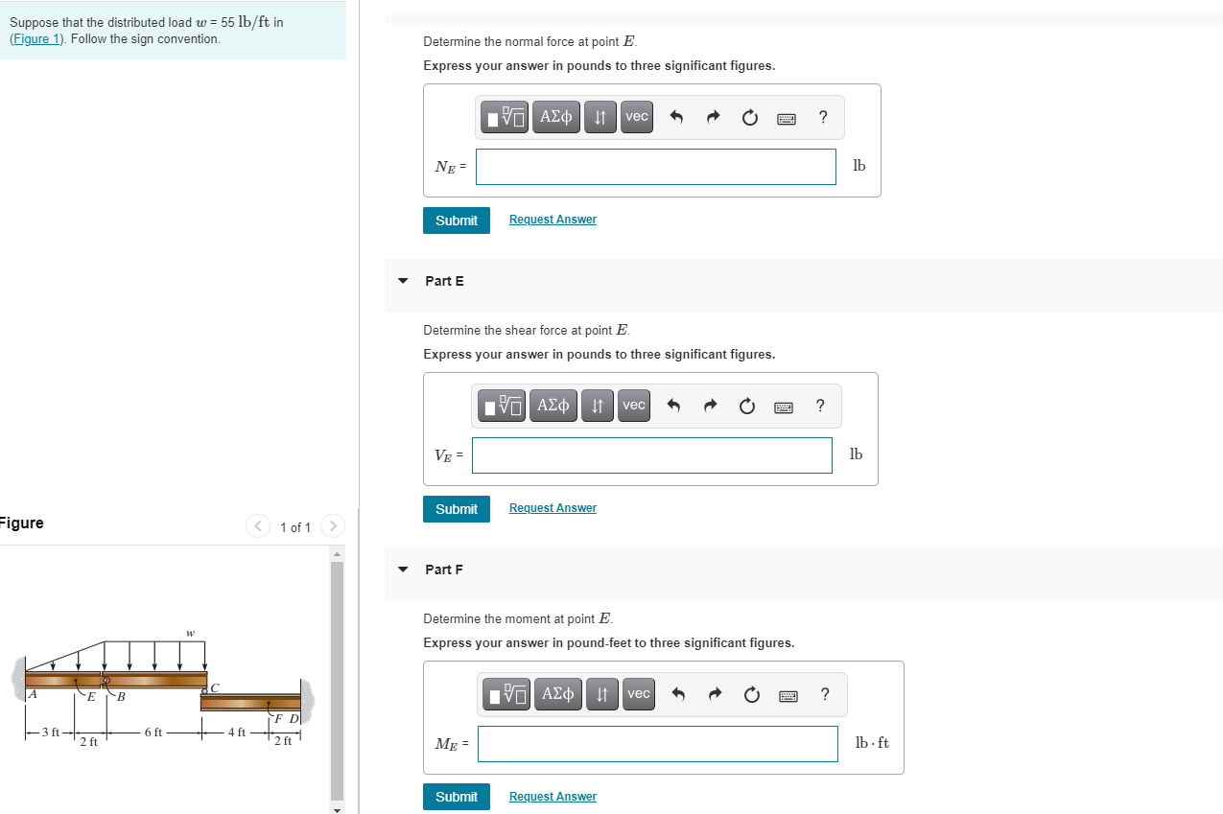Collapse the Part F section
Viewport: 1223px width, 814px height.
pos(403,570)
